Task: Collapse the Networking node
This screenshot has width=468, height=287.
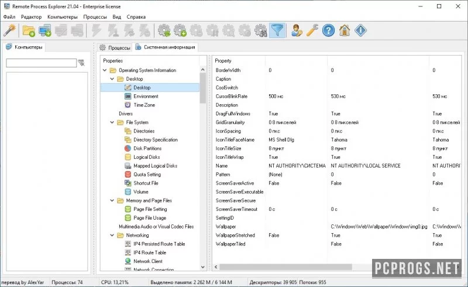Action: point(112,235)
